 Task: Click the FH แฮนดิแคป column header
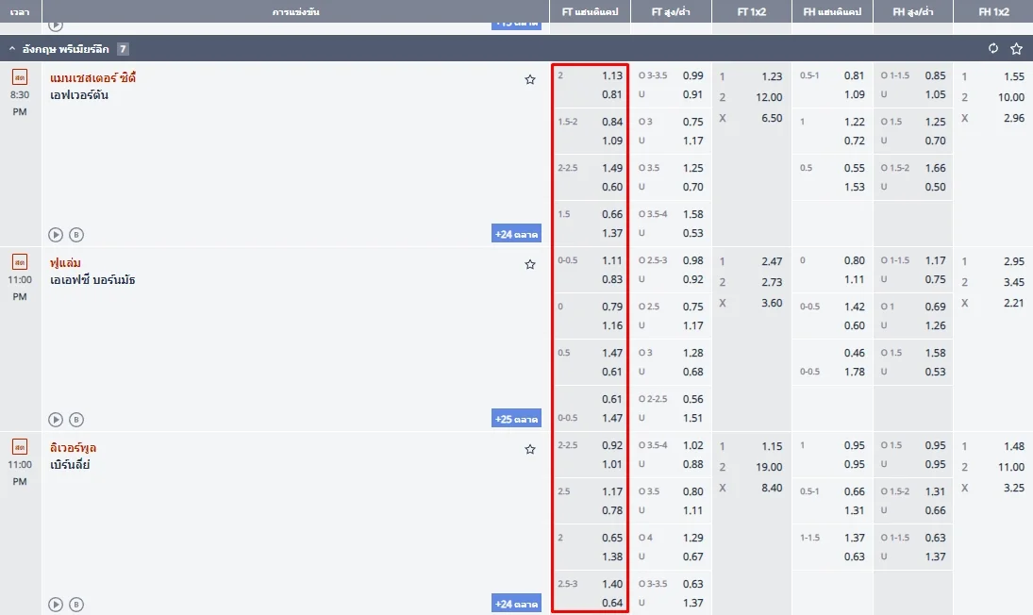click(832, 11)
